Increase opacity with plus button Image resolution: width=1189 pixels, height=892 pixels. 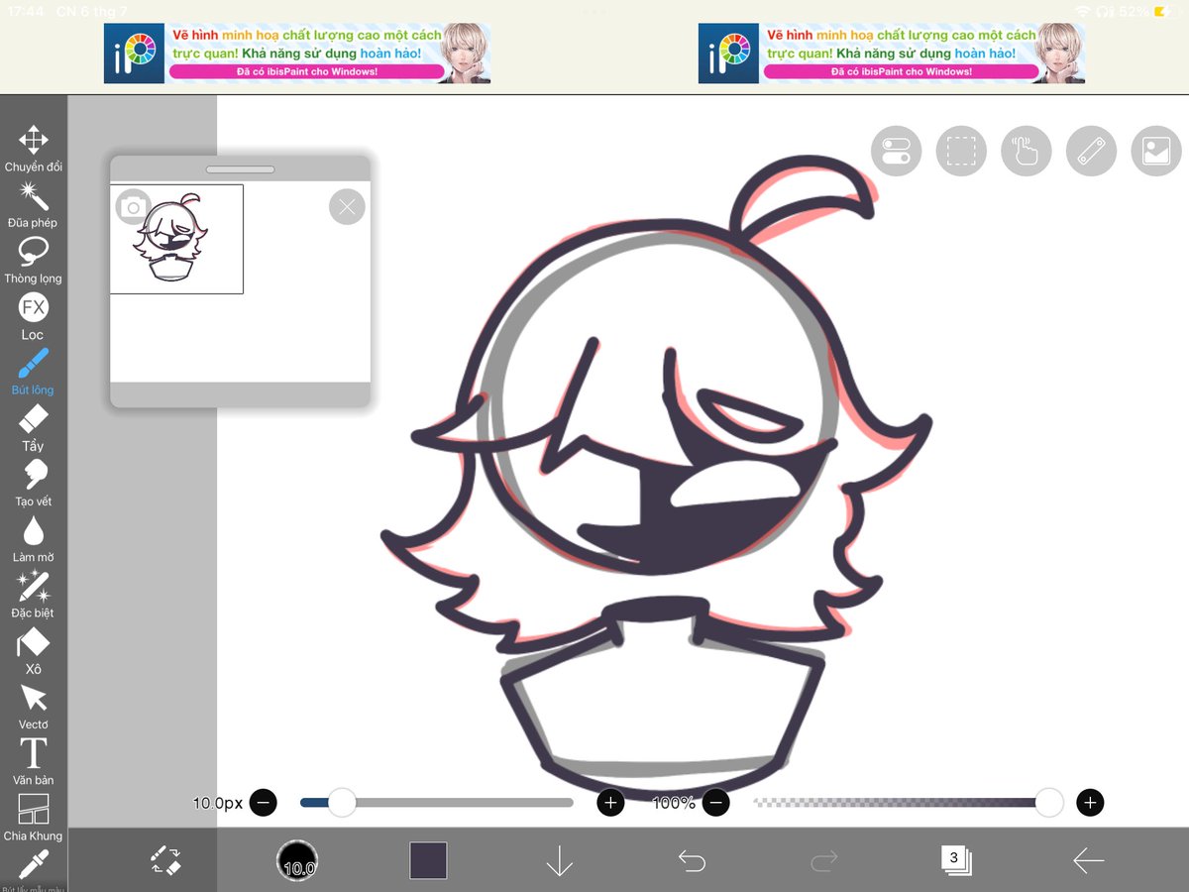point(1090,803)
